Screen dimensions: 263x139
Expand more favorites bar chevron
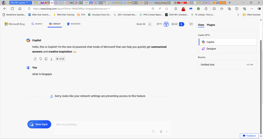click(x=238, y=15)
